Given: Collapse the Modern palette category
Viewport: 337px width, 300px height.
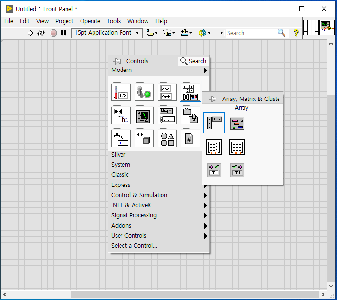Looking at the screenshot, I should (x=159, y=70).
